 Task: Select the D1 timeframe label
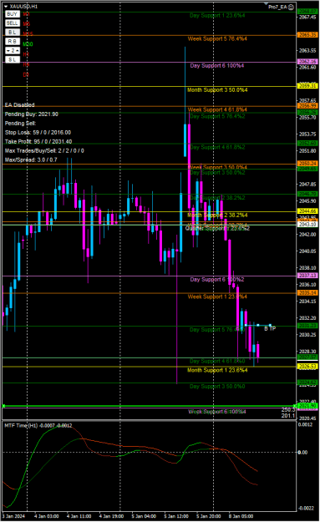(x=26, y=74)
